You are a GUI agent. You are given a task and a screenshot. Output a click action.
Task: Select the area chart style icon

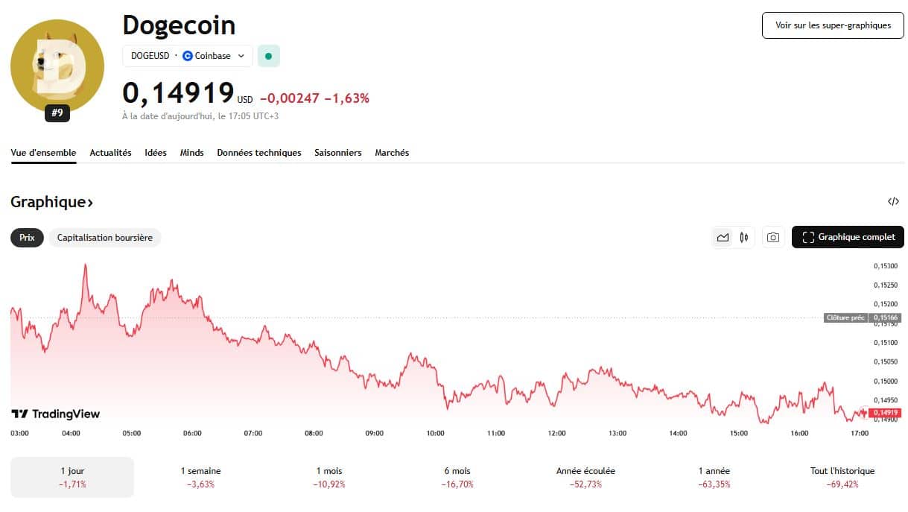click(723, 237)
